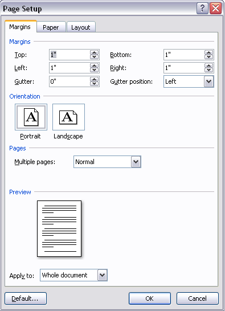Click the Cancel button
This screenshot has width=225, height=311.
tap(198, 298)
